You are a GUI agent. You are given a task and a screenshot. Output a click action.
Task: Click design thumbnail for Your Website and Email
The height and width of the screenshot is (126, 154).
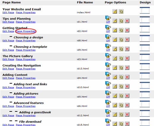click(145, 10)
